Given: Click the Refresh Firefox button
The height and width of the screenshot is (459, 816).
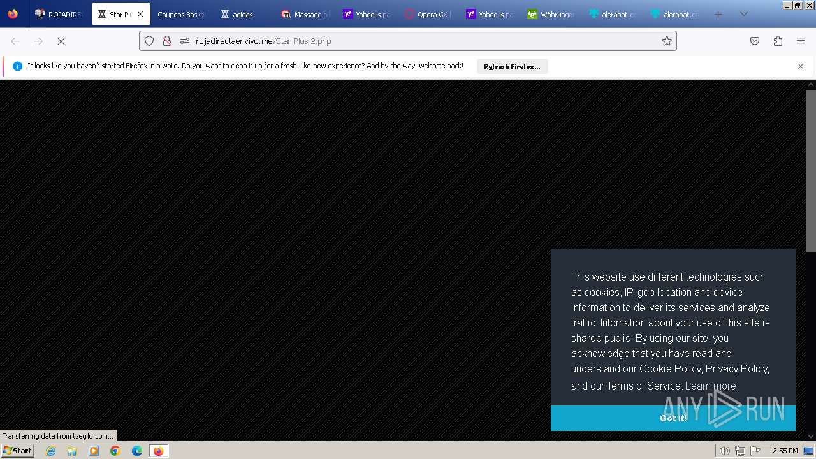Looking at the screenshot, I should click(x=512, y=66).
